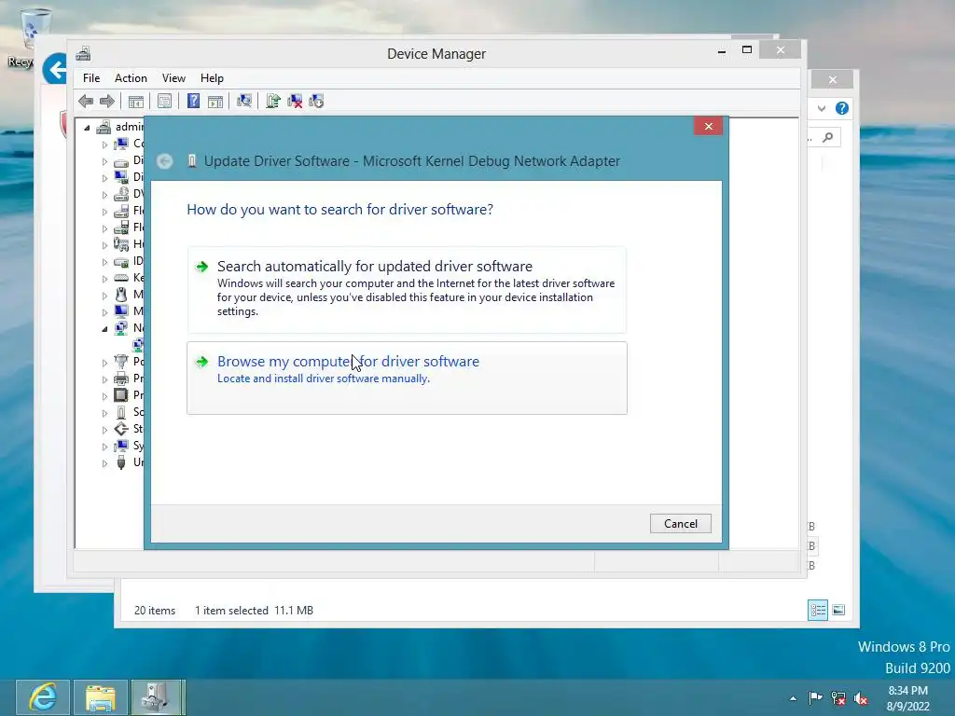This screenshot has height=716, width=955.
Task: Expand the Human Interface Devices (Hu) node
Action: click(x=104, y=245)
